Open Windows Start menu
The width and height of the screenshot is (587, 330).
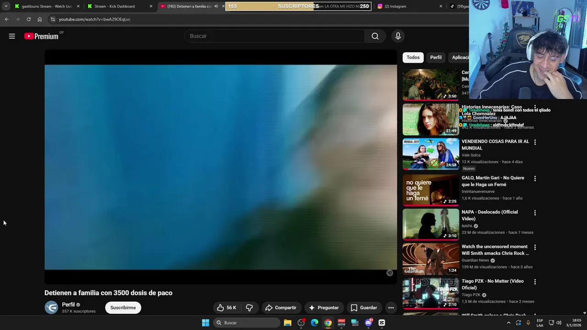(205, 323)
